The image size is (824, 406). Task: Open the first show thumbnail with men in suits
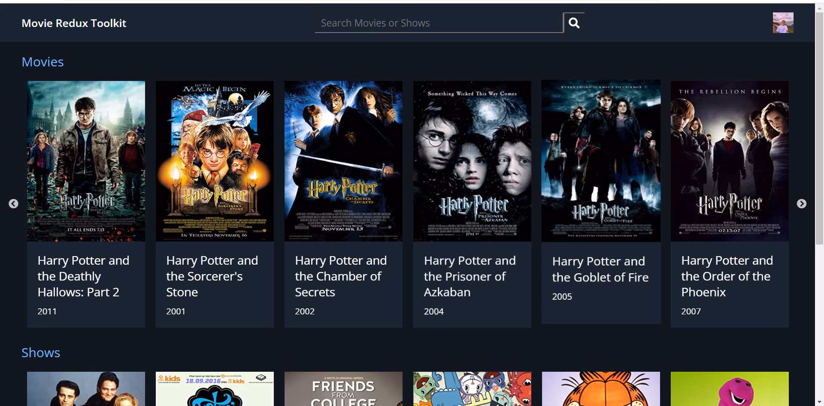(86, 389)
